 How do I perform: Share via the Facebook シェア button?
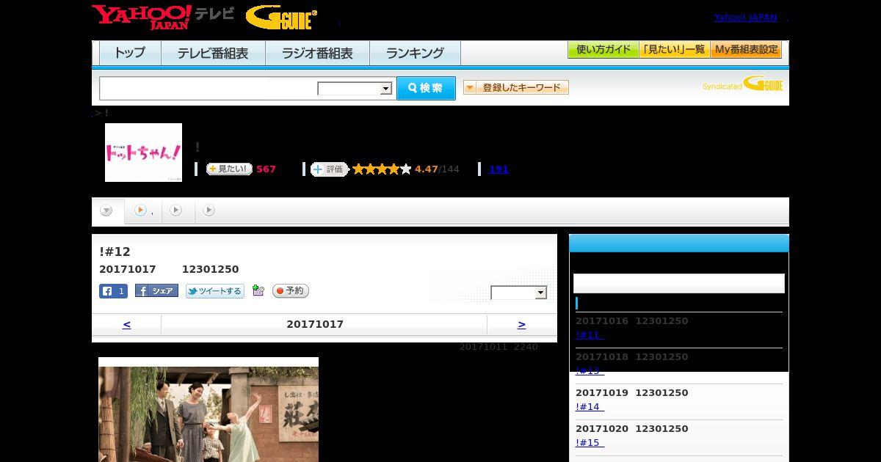156,291
